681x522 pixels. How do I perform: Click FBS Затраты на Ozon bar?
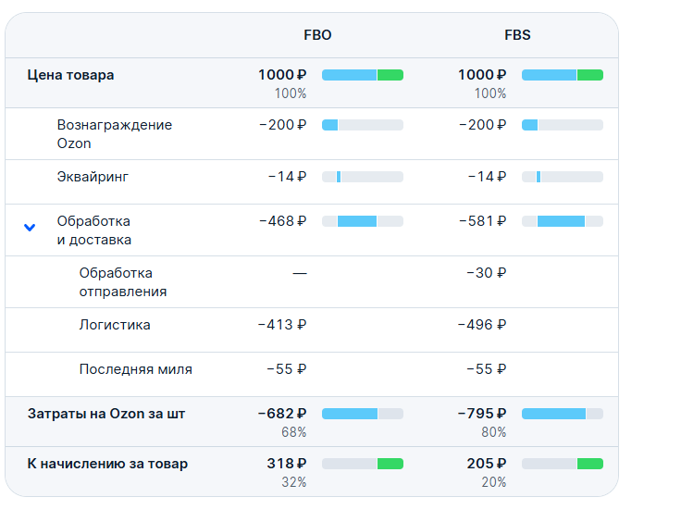click(563, 414)
